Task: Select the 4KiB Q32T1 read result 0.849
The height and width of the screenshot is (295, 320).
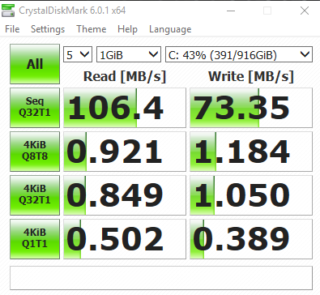Action: tap(125, 195)
